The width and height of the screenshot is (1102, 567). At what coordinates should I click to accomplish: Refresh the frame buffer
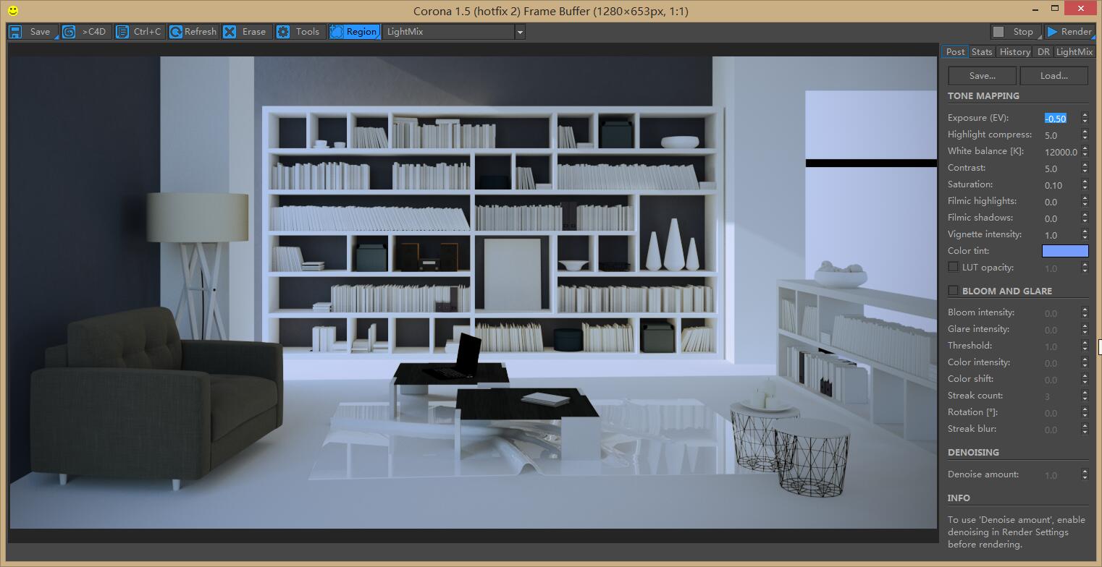(193, 32)
